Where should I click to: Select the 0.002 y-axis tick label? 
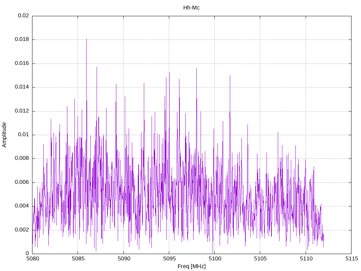pos(22,230)
